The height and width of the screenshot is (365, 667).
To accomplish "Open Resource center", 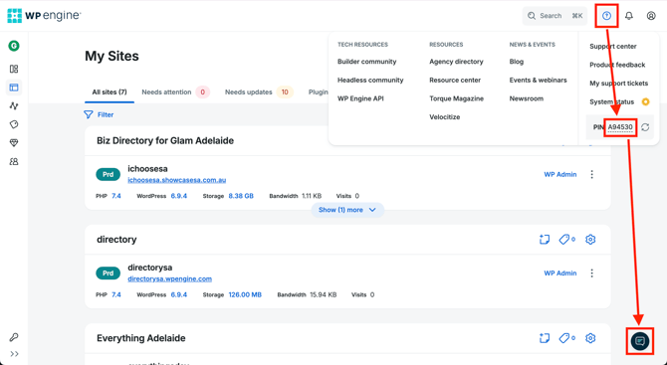I will pos(455,80).
